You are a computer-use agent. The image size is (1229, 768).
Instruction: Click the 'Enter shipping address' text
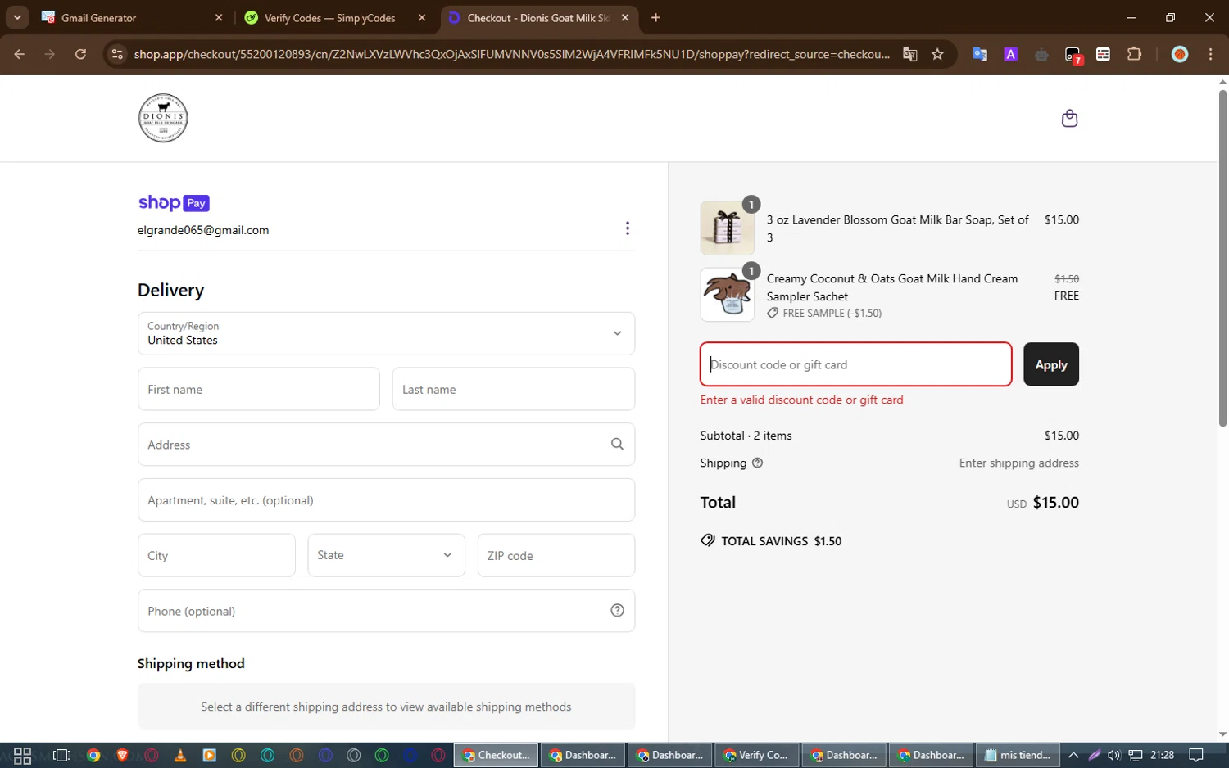pyautogui.click(x=1018, y=463)
